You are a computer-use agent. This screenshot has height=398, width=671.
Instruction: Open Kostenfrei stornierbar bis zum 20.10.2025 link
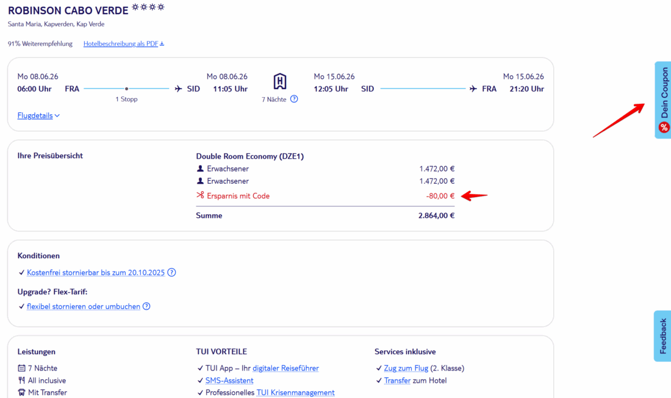tap(96, 273)
